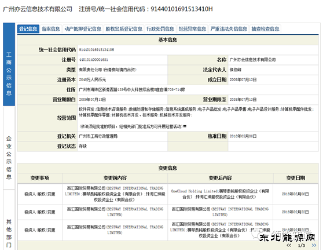Click the 变更信息 section header
This screenshot has width=323, height=251.
168,168
